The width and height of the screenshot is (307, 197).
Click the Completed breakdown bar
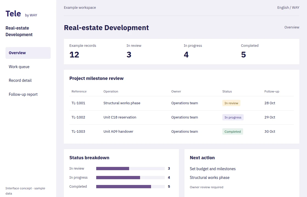[130, 187]
